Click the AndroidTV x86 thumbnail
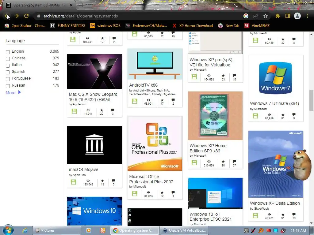This screenshot has height=235, width=314. (x=155, y=64)
